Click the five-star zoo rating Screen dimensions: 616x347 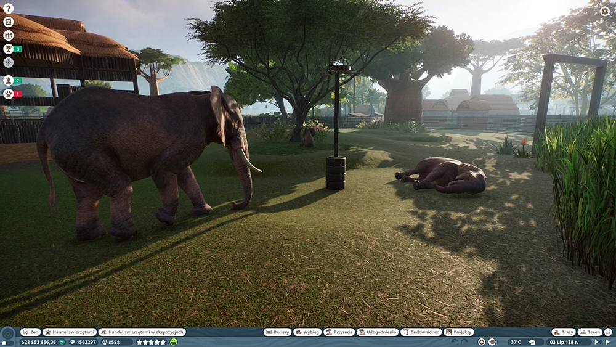[151, 342]
